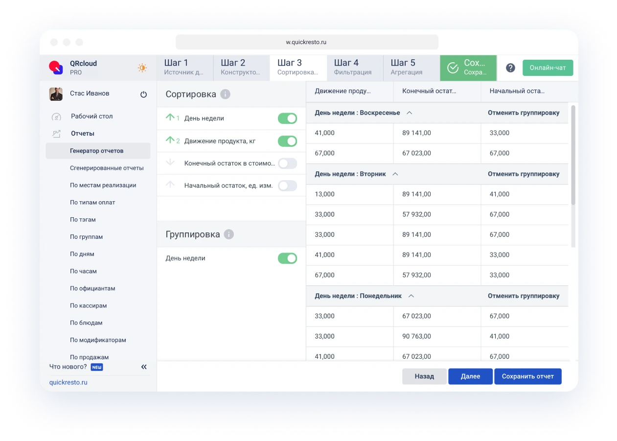Viewport: 617px width, 441px height.
Task: Click the Сохранить отчет button
Action: point(528,376)
